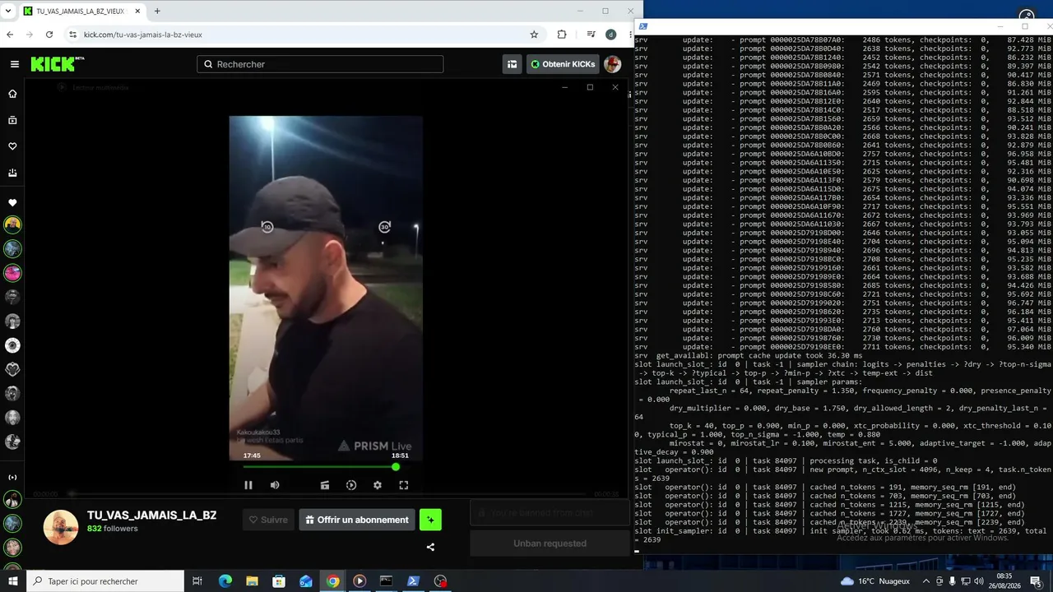
Task: Switch to Chrome on the taskbar
Action: (332, 581)
